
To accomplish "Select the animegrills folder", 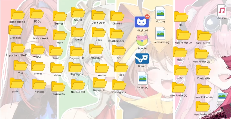I will point(119,85).
